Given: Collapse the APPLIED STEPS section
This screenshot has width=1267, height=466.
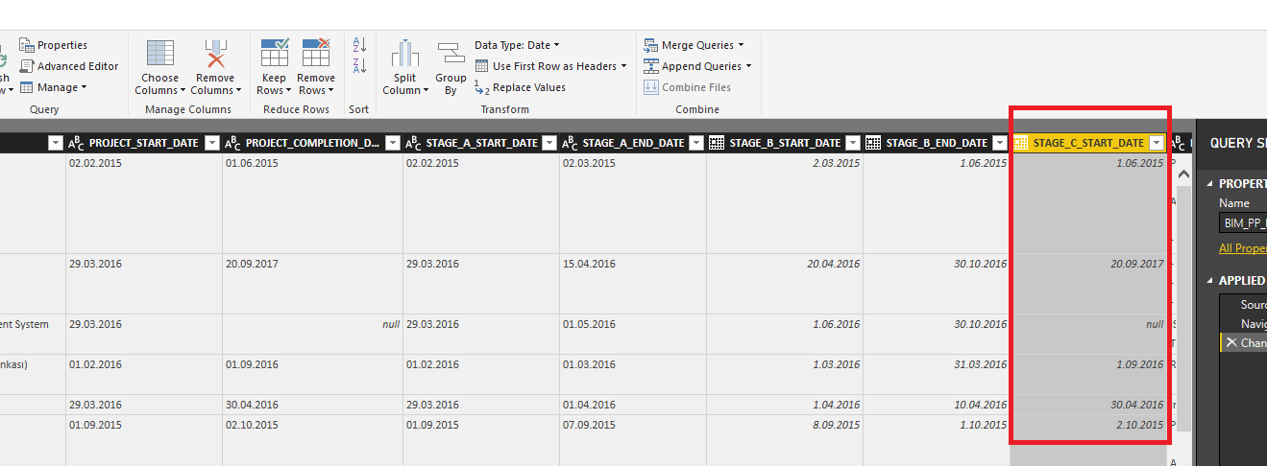Looking at the screenshot, I should (1211, 281).
